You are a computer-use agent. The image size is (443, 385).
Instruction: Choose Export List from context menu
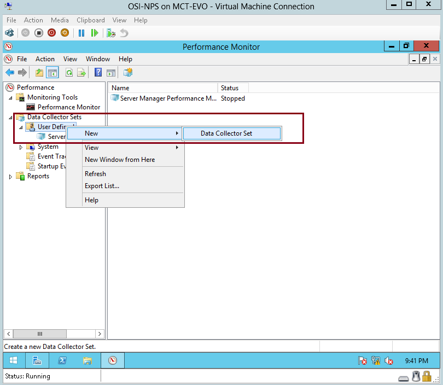click(102, 186)
